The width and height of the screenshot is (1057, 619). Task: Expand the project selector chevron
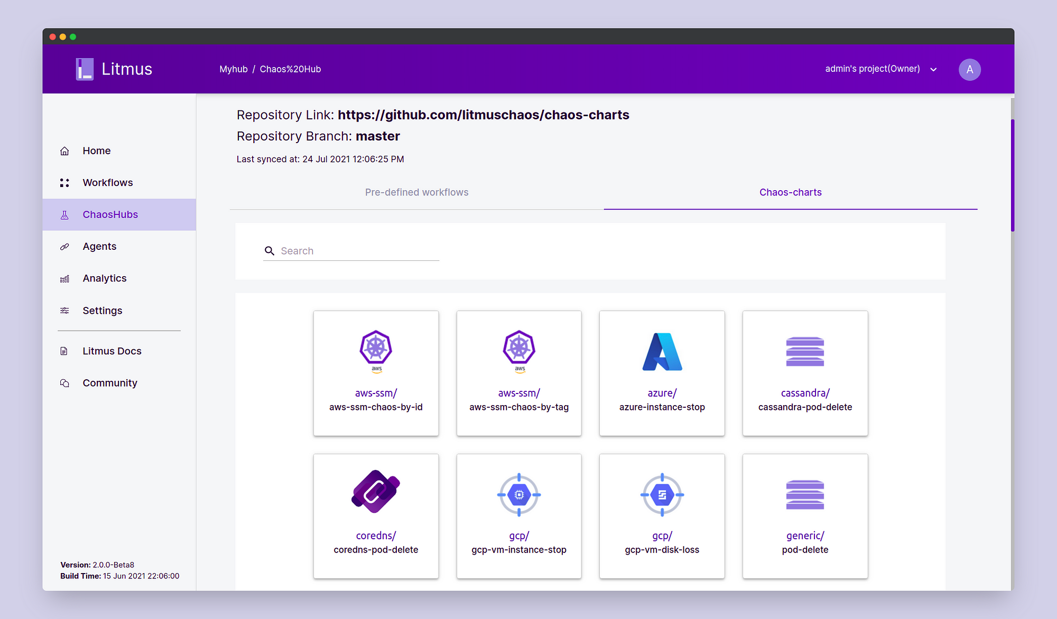tap(933, 69)
